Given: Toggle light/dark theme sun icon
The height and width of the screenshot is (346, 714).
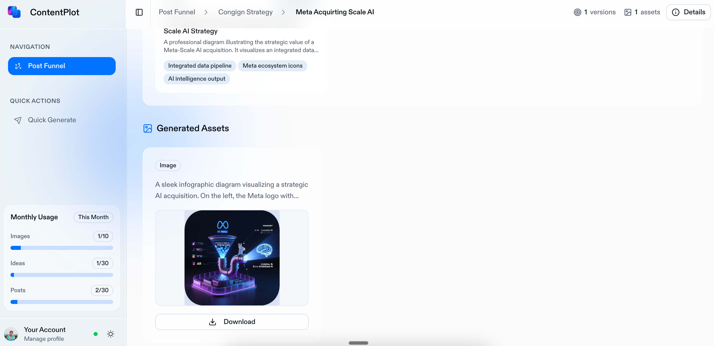Looking at the screenshot, I should coord(111,334).
